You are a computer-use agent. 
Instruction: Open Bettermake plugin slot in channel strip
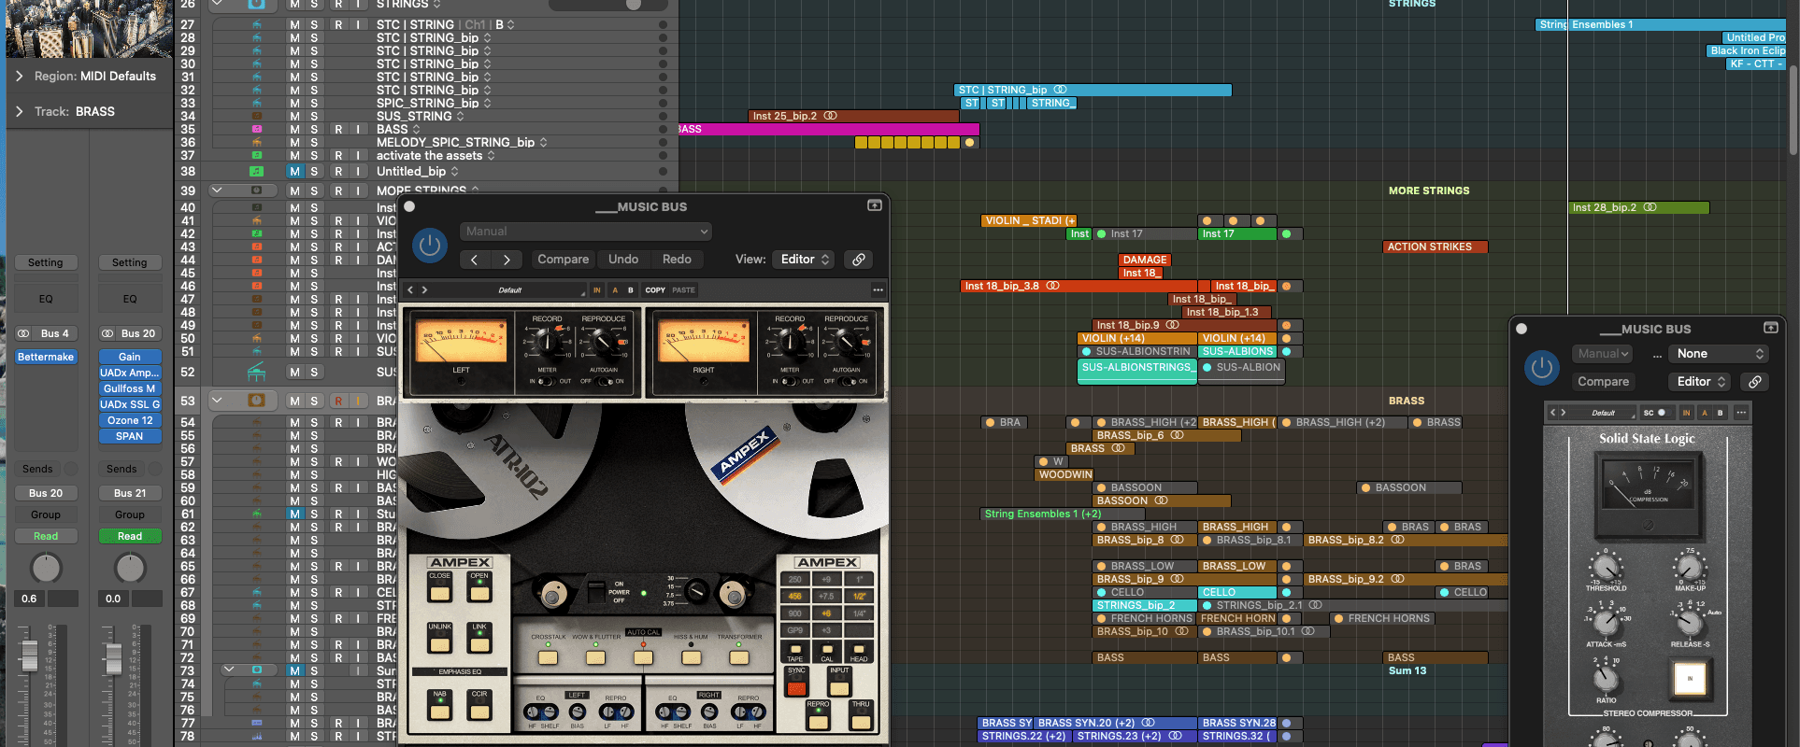(x=46, y=357)
